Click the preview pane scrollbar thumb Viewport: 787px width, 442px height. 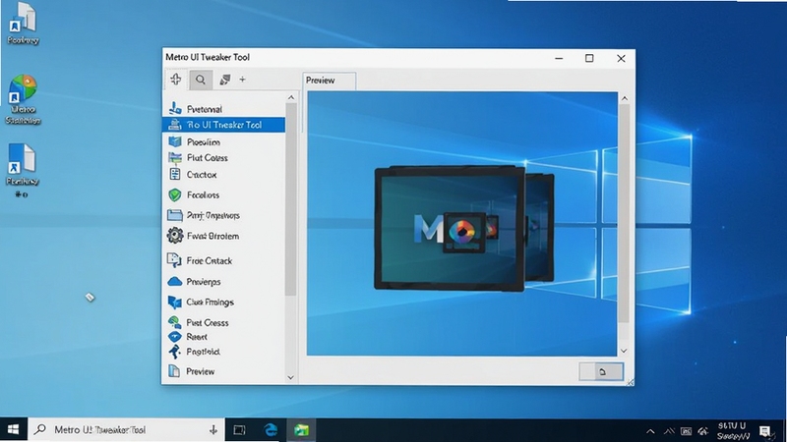(x=624, y=213)
